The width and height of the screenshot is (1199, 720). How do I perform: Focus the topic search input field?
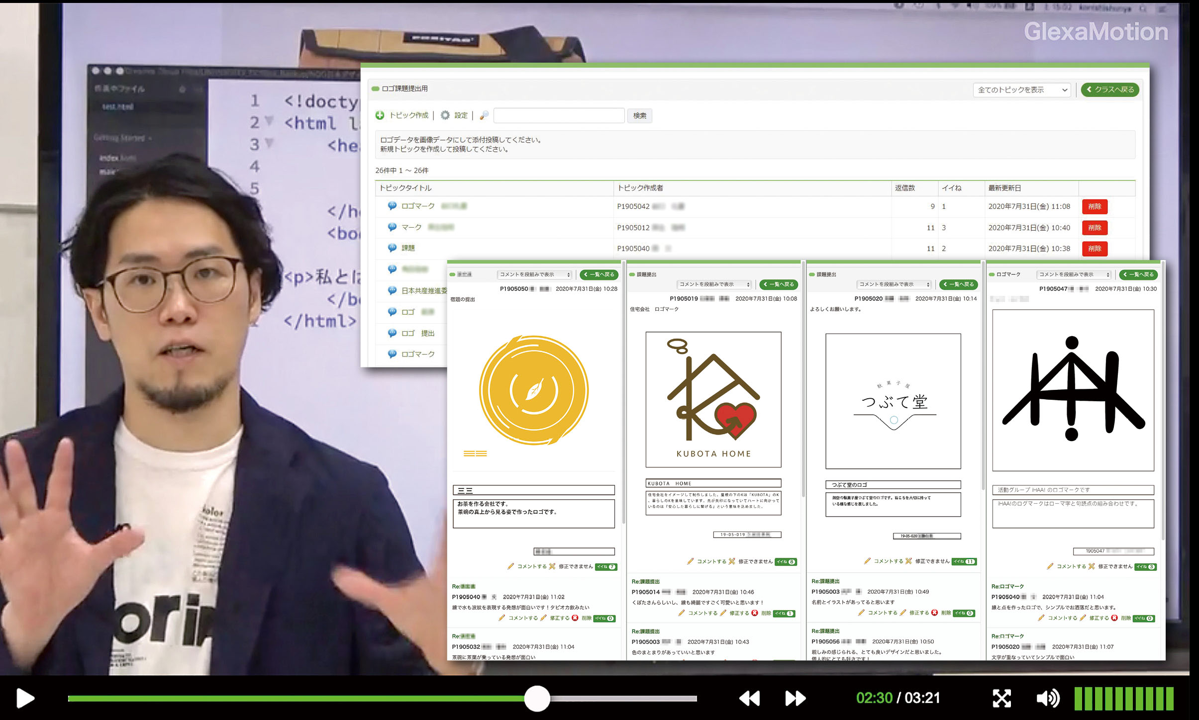point(559,115)
